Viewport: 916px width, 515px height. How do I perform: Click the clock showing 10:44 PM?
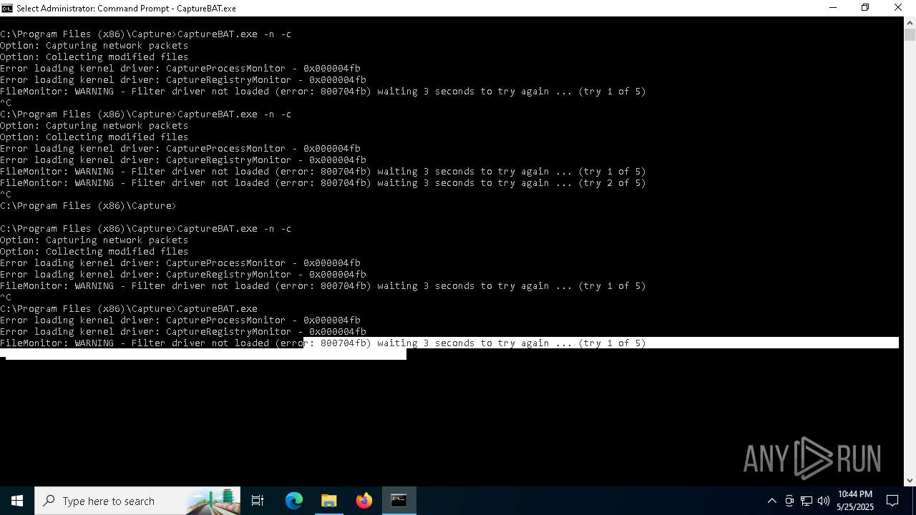[855, 501]
